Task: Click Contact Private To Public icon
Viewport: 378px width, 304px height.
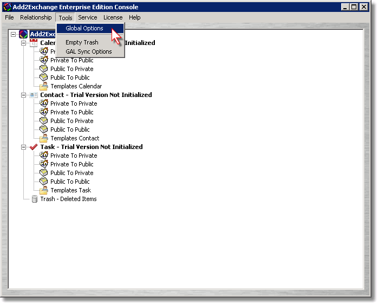Action: coord(44,112)
